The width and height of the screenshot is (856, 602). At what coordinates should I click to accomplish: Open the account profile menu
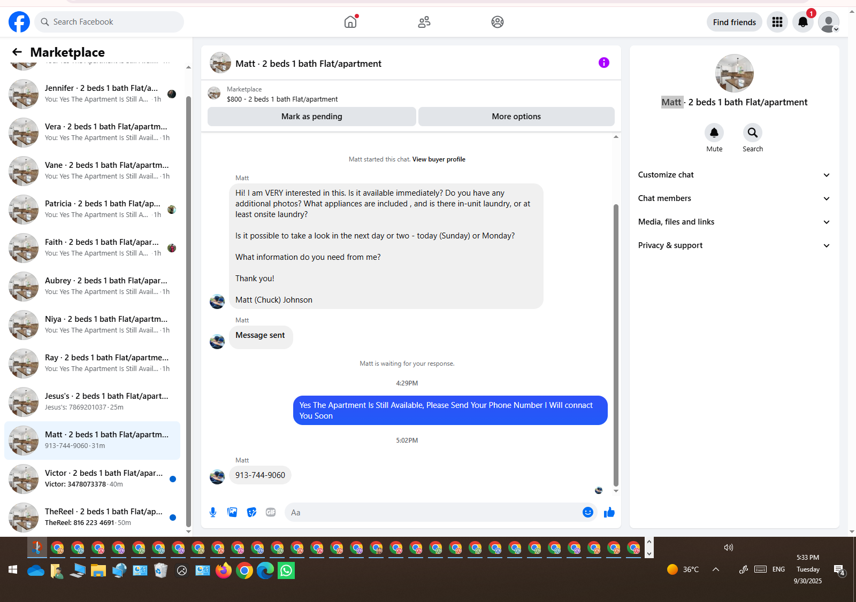829,22
